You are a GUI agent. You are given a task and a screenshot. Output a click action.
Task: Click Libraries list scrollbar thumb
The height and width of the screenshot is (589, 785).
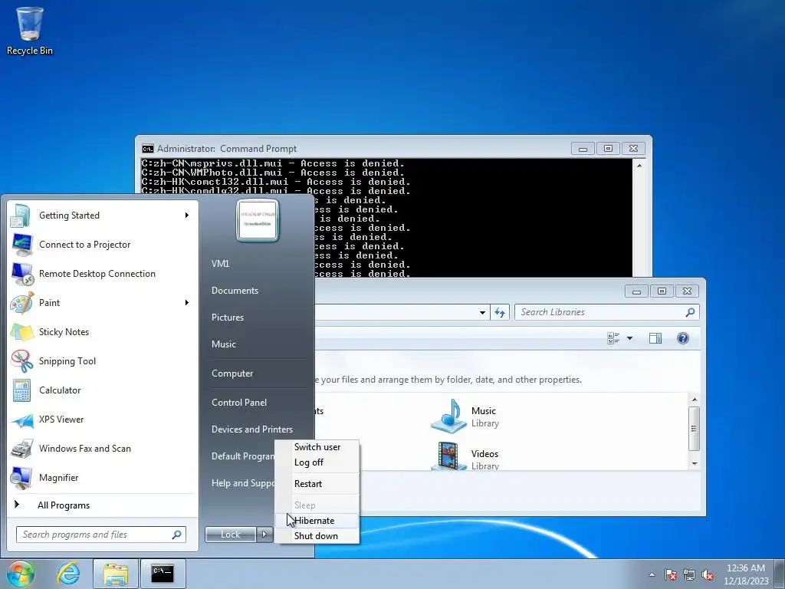694,428
